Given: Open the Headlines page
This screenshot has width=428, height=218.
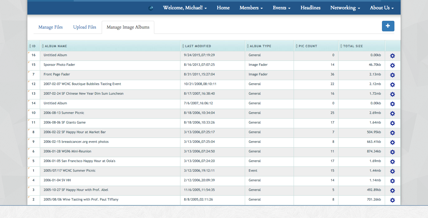Looking at the screenshot, I should pyautogui.click(x=310, y=8).
